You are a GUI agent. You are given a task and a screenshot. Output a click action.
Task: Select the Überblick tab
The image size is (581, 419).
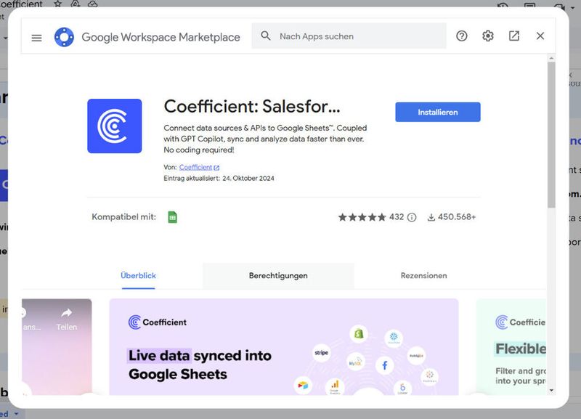tap(138, 276)
